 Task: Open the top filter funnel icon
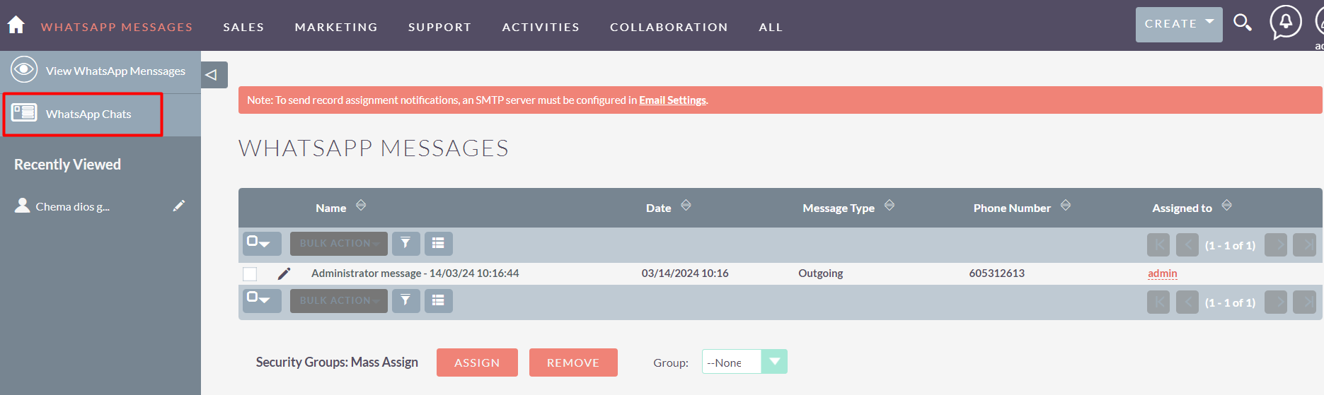[x=405, y=243]
